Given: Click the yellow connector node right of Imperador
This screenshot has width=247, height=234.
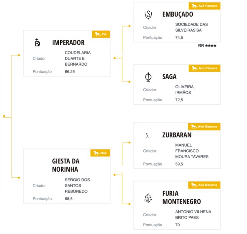Looking at the screenshot, I should click(x=115, y=58).
